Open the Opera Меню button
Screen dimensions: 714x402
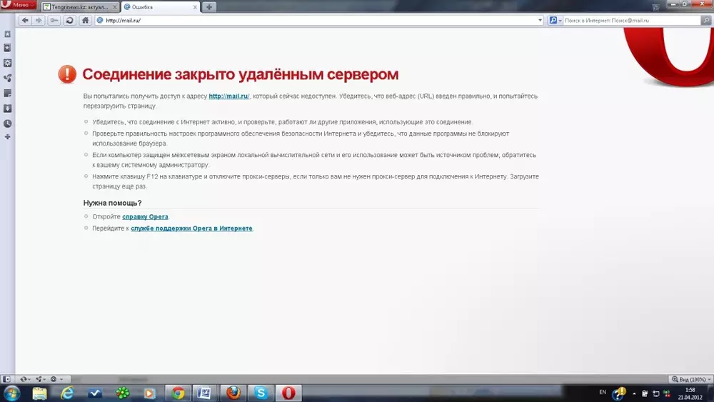coord(19,6)
